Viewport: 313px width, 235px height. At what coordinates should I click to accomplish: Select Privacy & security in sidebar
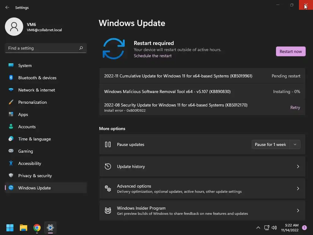tap(46, 176)
